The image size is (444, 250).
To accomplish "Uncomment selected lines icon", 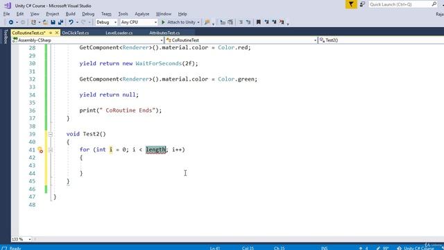I will tap(248, 22).
